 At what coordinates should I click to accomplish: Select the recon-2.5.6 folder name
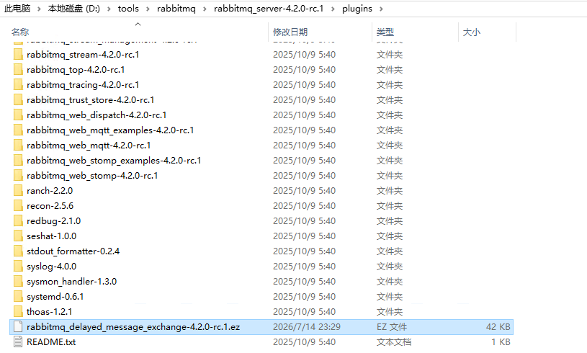tap(50, 205)
